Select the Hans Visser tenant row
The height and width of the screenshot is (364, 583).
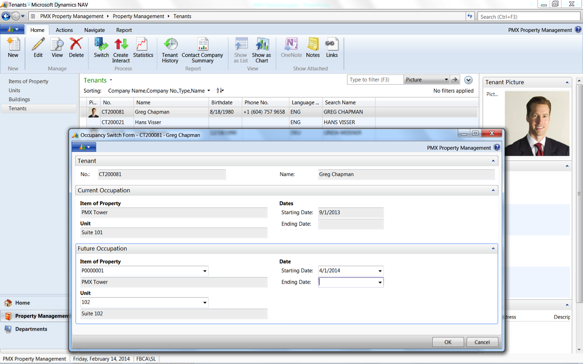279,122
